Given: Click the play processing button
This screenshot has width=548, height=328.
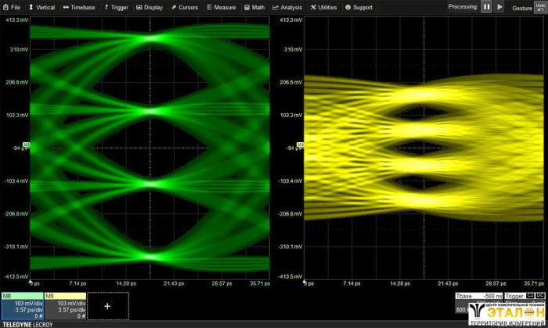Looking at the screenshot, I should click(x=500, y=7).
